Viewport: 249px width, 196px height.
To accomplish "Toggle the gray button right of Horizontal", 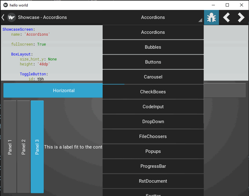I will pos(225,91).
